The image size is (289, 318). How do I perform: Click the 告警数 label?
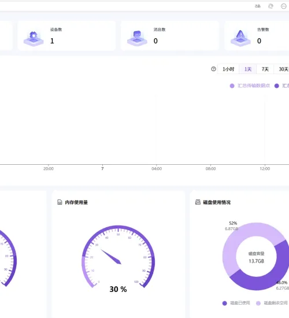[x=263, y=29]
